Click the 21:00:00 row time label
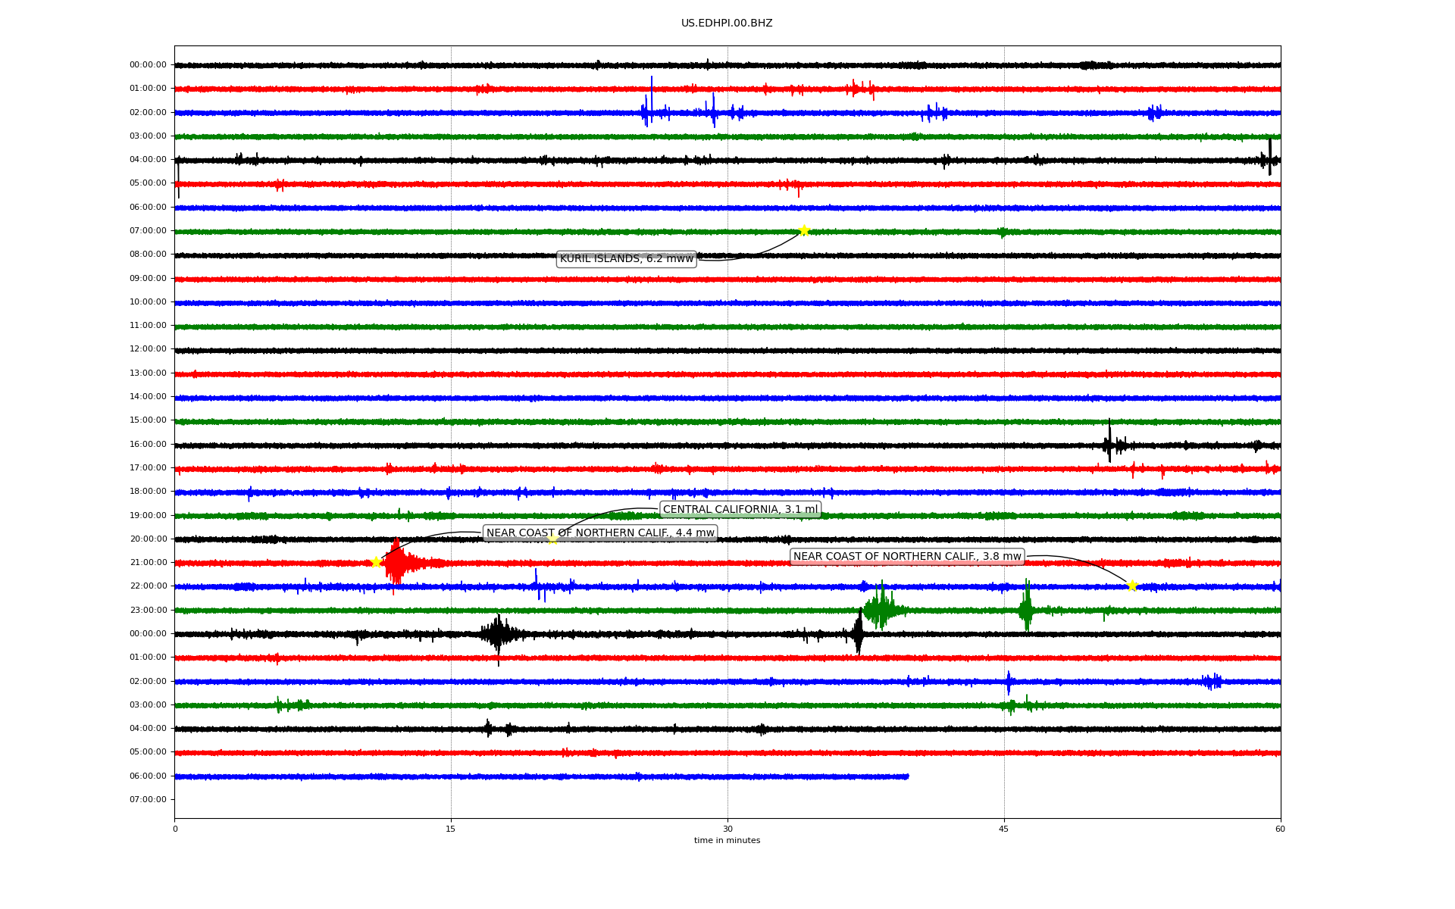 pos(148,562)
